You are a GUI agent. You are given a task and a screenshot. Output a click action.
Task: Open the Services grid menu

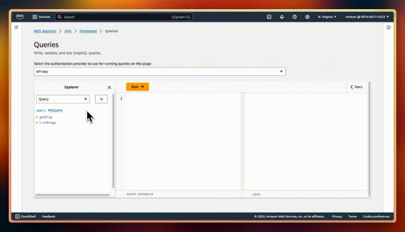(x=41, y=17)
